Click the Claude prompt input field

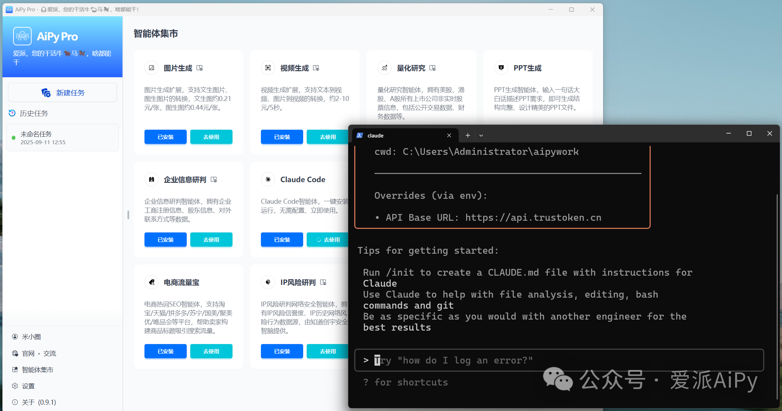click(559, 360)
